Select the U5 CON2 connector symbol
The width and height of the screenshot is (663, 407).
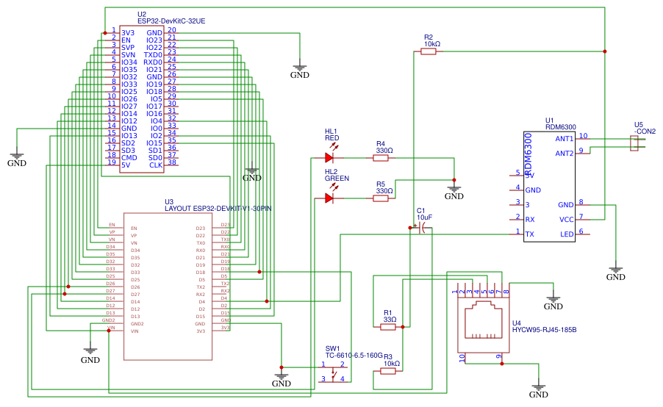(634, 143)
